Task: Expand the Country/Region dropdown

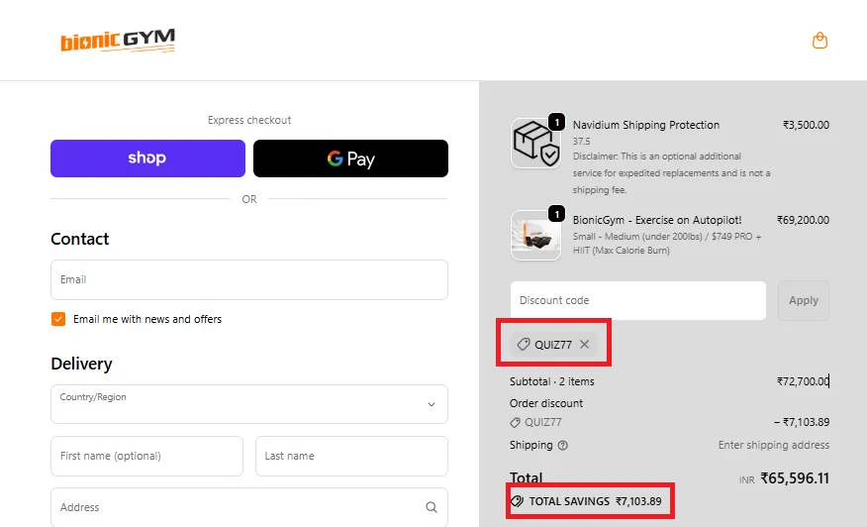Action: tap(431, 404)
